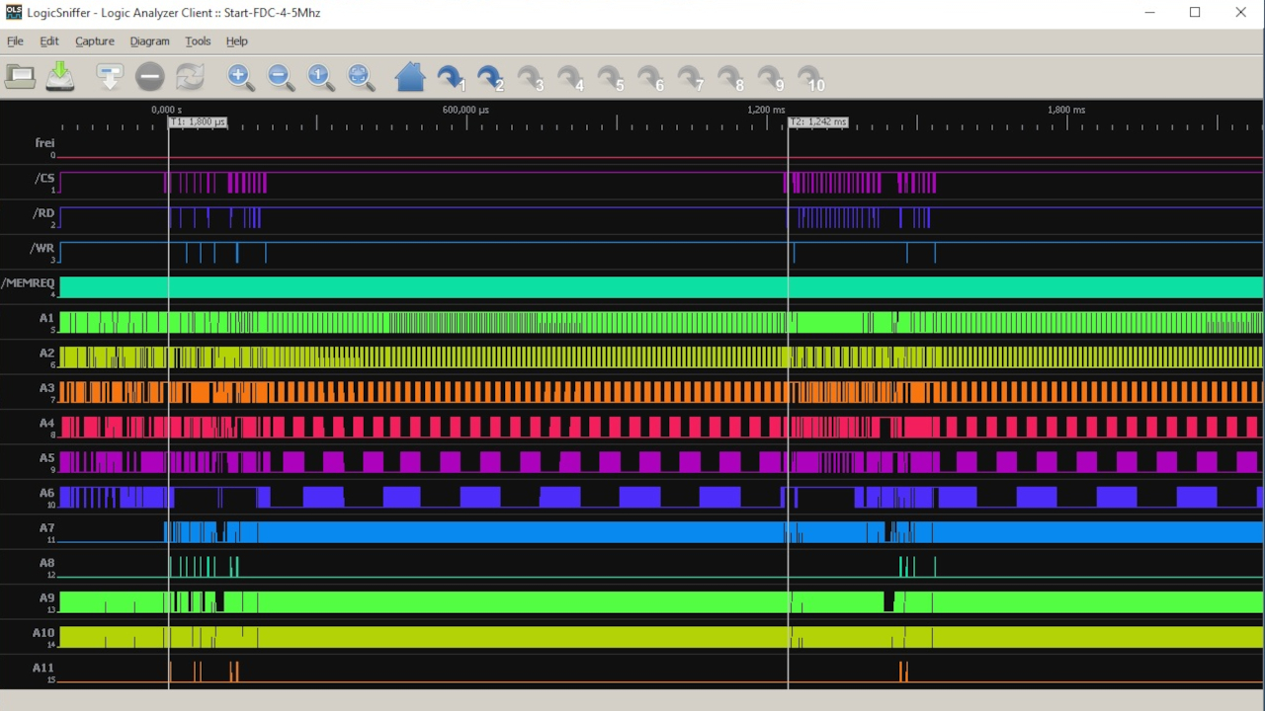
Task: Go to cursor 1 arrow icon
Action: pos(452,78)
